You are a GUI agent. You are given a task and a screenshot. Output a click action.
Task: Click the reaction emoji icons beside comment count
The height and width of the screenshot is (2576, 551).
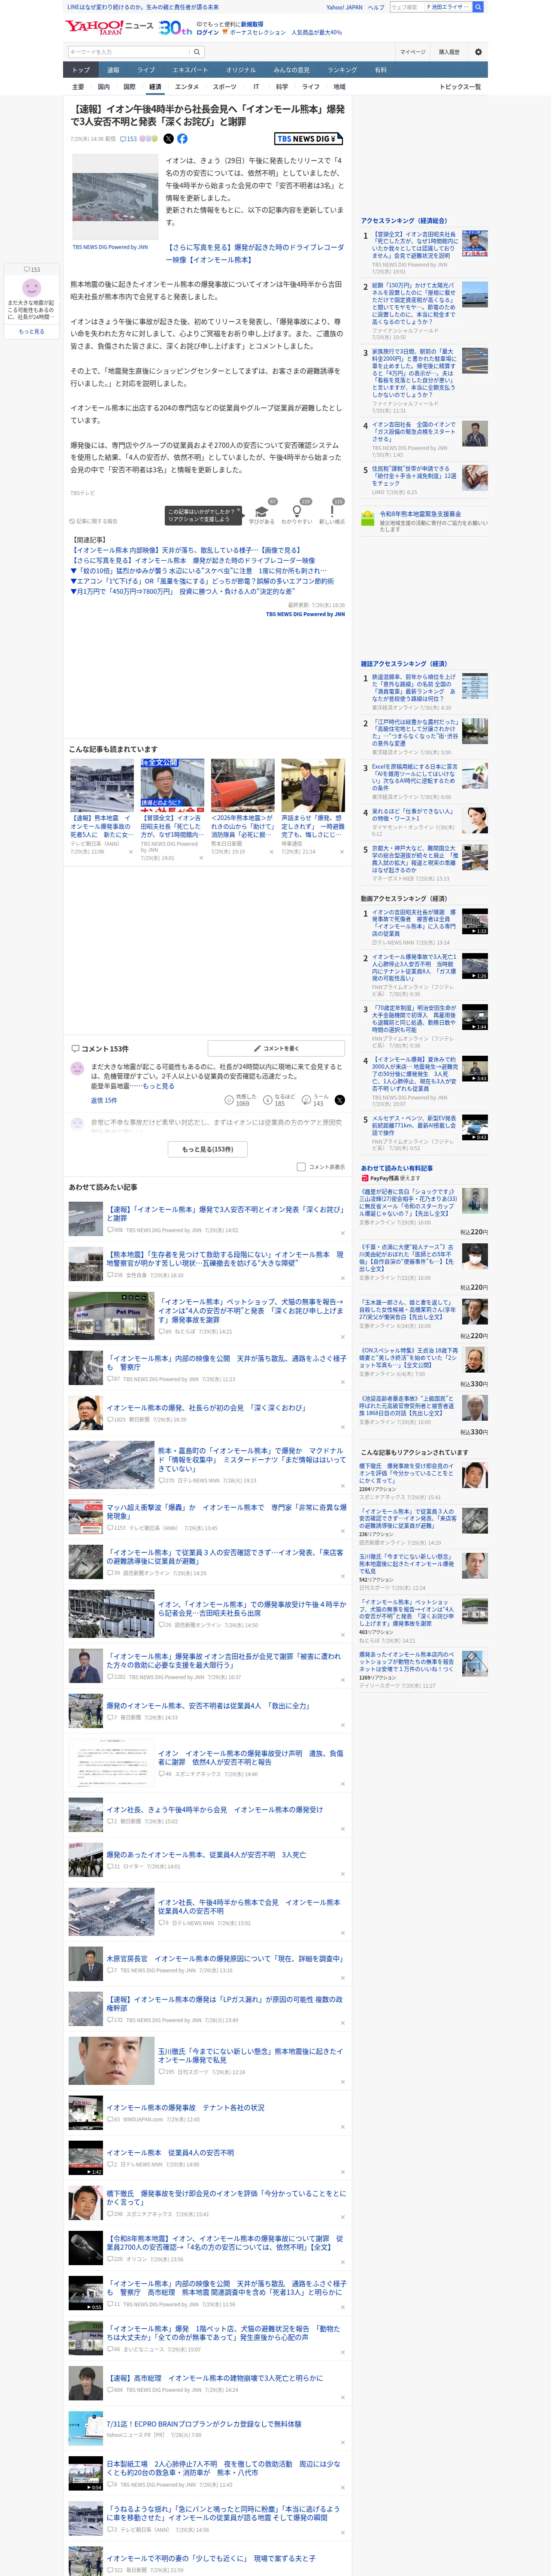point(148,139)
